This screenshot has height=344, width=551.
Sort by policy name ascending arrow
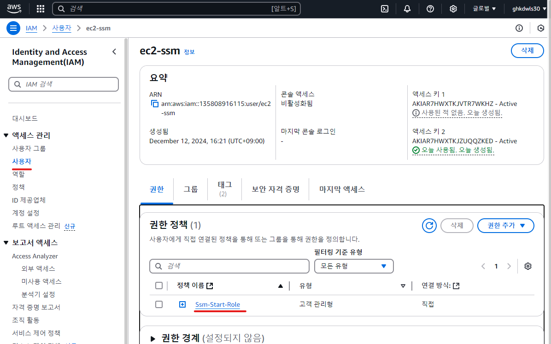pos(281,286)
